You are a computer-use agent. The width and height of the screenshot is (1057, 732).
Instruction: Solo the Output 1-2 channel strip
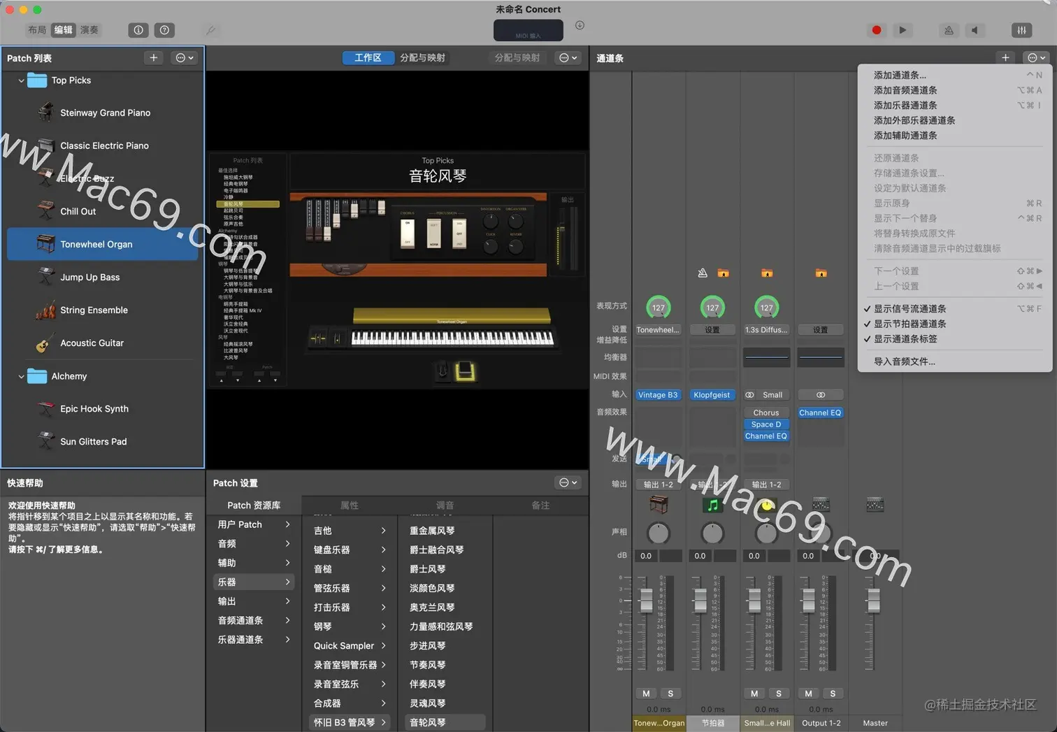(833, 694)
